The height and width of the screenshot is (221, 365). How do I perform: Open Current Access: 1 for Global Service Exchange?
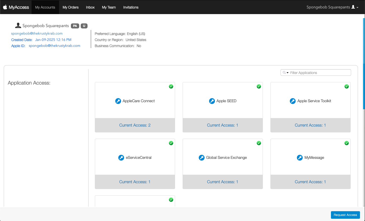pos(223,182)
